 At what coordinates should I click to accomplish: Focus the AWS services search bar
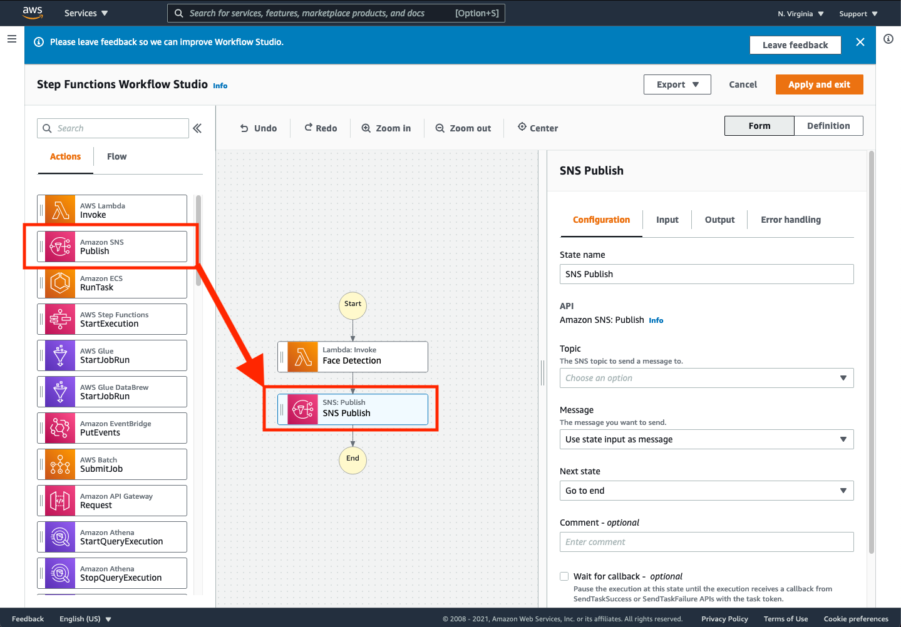coord(336,13)
